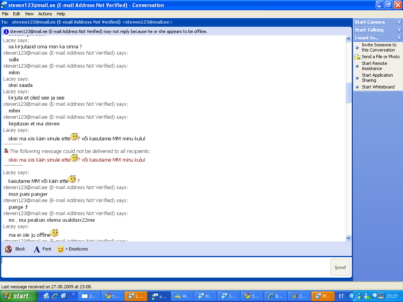Screen dimensions: 403x302
Task: Click the ET language indicator in the taskbar
Action: tap(341, 296)
